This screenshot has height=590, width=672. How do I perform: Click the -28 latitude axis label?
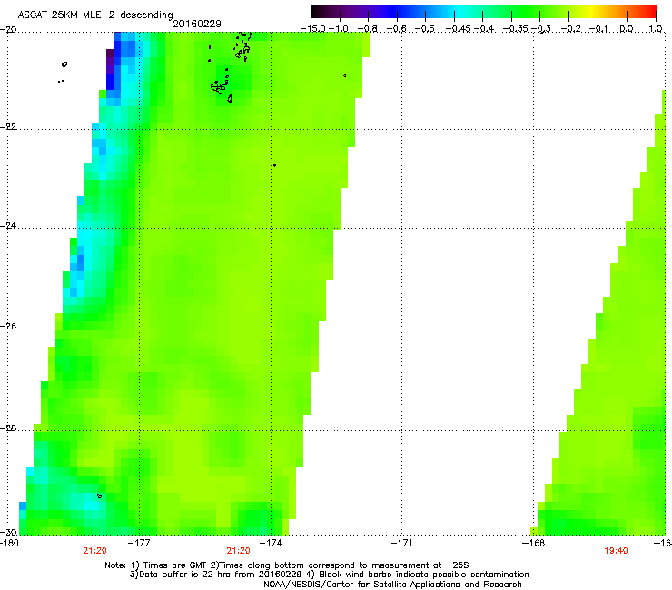coord(8,428)
